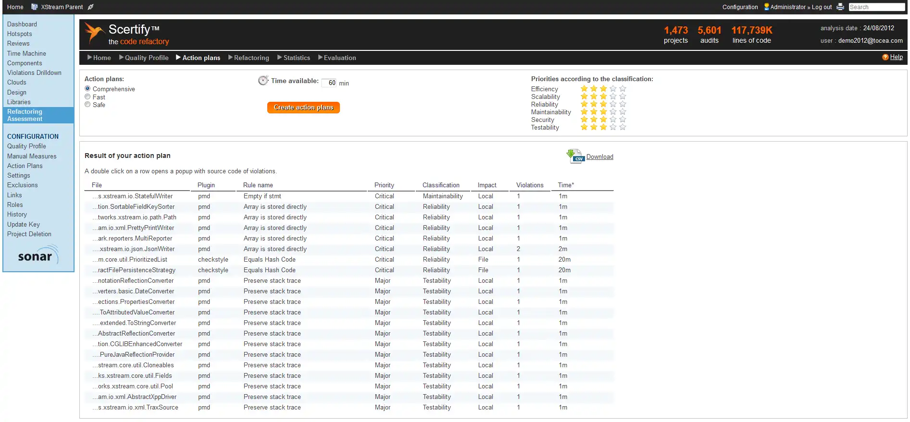Open Time Machine in sidebar

[x=26, y=54]
